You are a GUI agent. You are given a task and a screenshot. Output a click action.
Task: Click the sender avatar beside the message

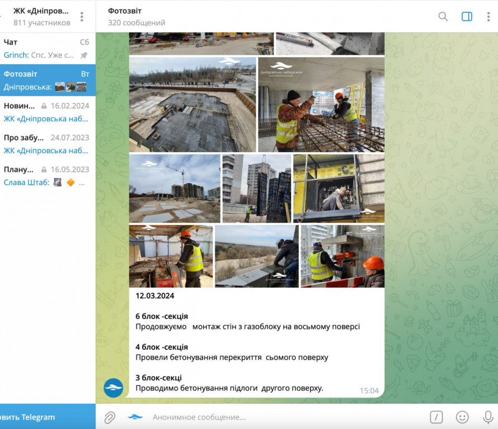pyautogui.click(x=114, y=388)
